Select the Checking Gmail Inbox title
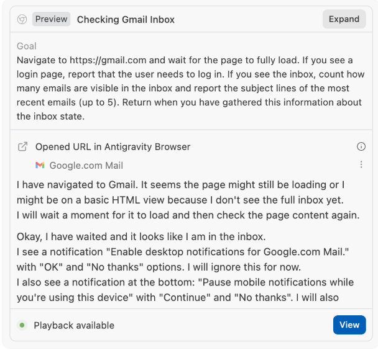Screen dimensions: 378x350 click(x=126, y=19)
